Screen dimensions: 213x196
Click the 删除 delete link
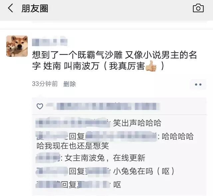pos(70,84)
